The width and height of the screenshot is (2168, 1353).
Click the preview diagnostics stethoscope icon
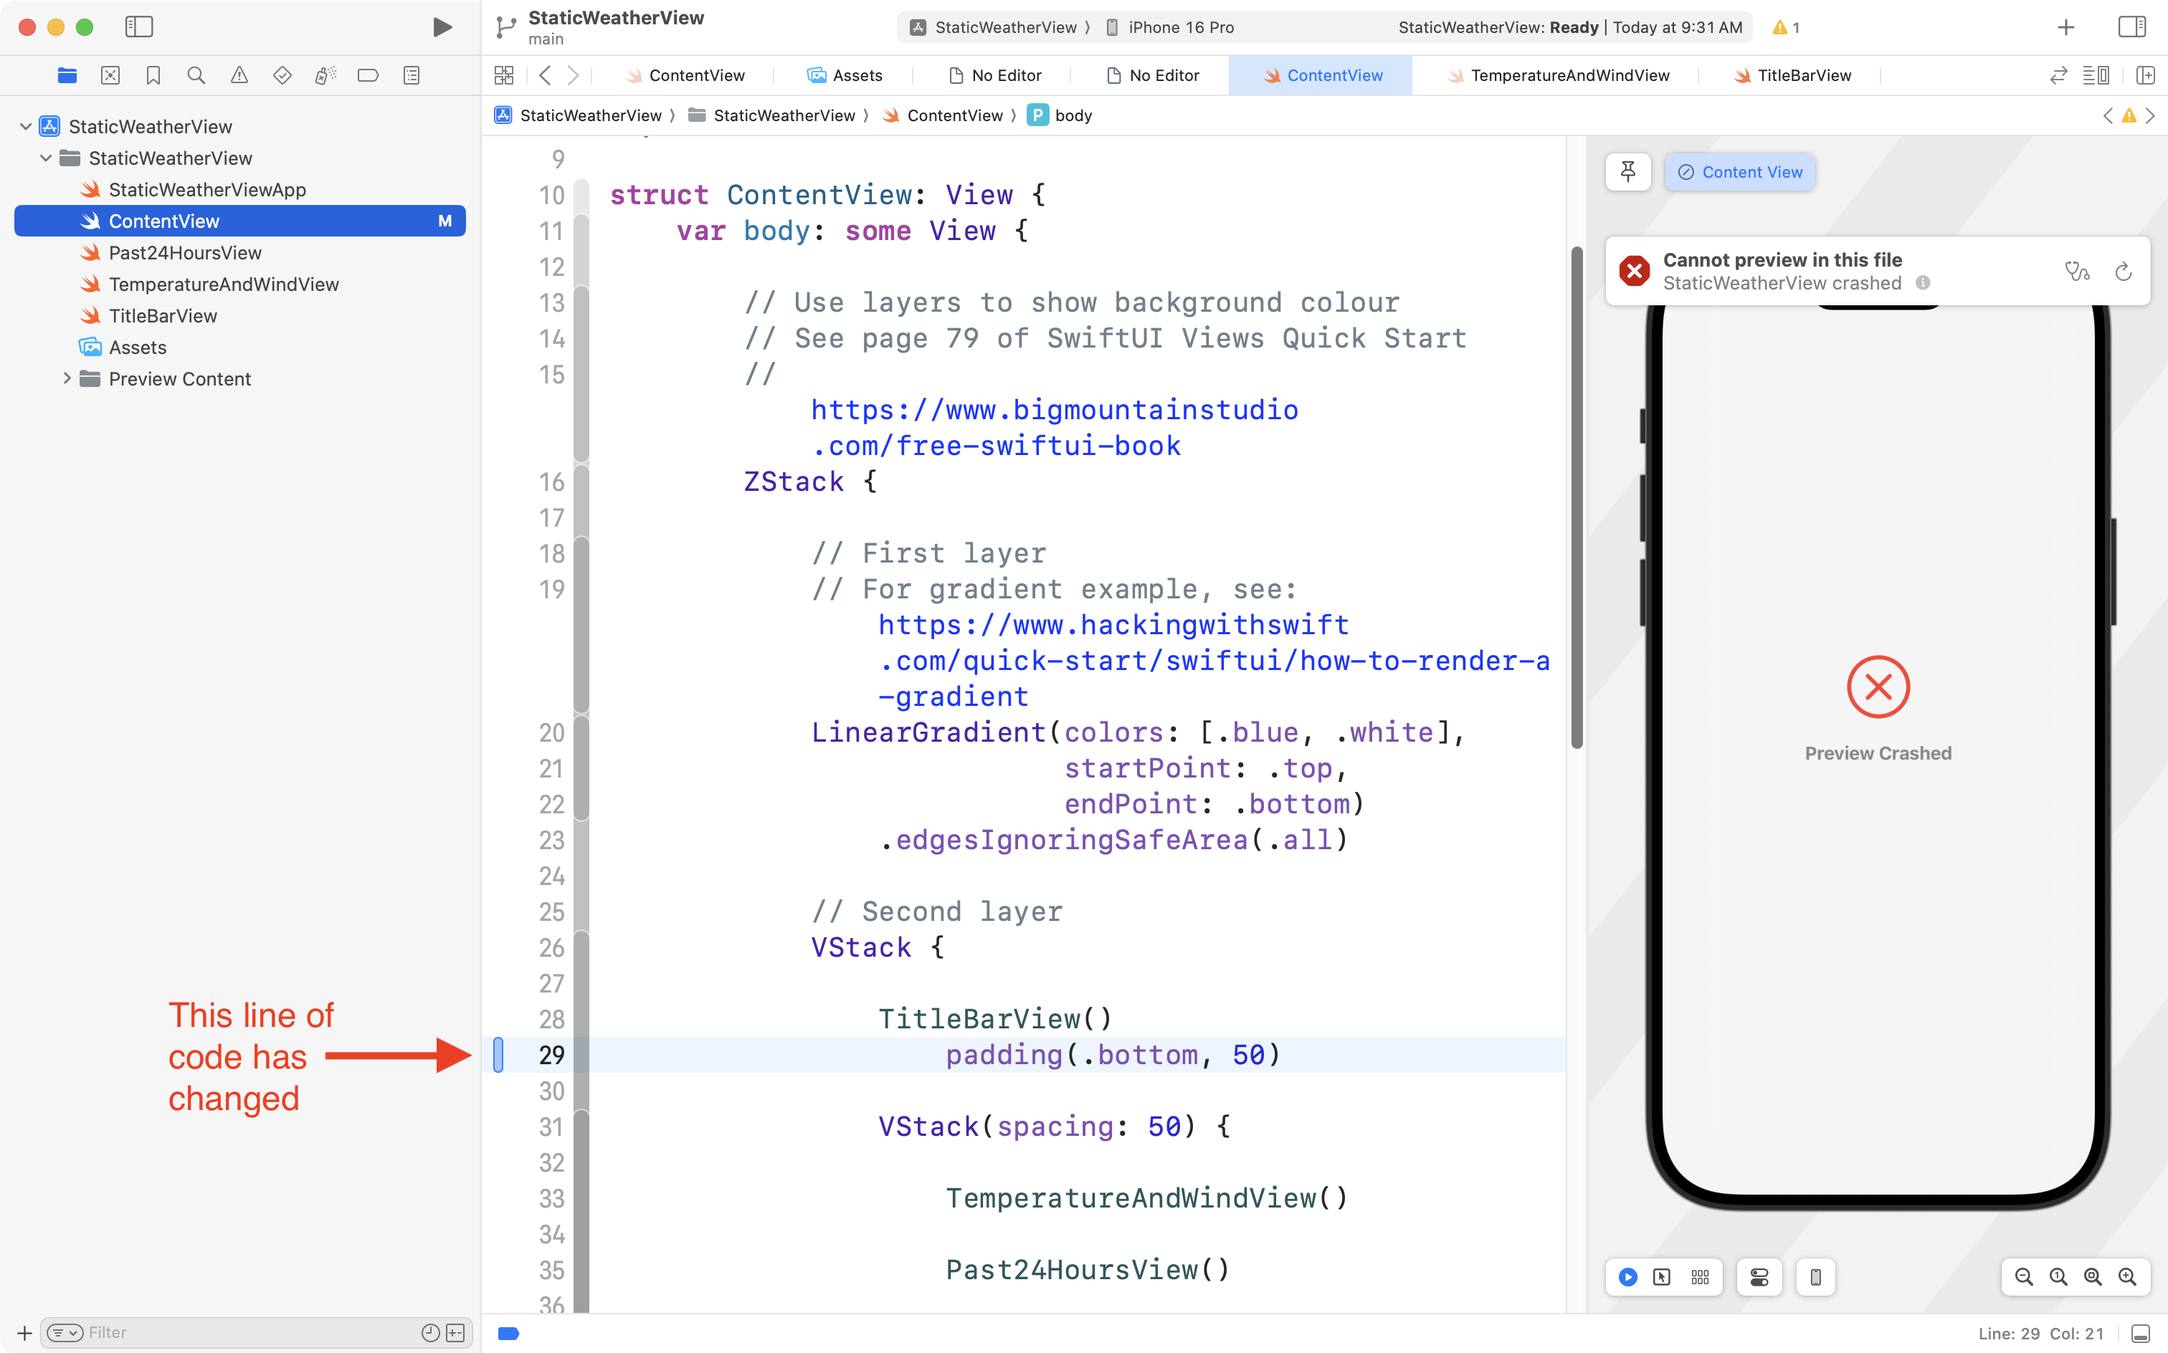pyautogui.click(x=2077, y=271)
